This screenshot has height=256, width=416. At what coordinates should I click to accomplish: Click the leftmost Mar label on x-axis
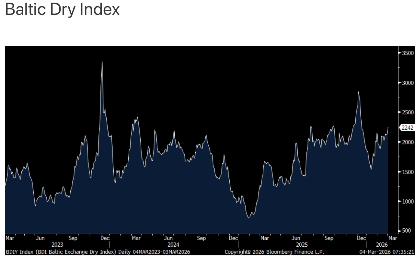coord(10,239)
